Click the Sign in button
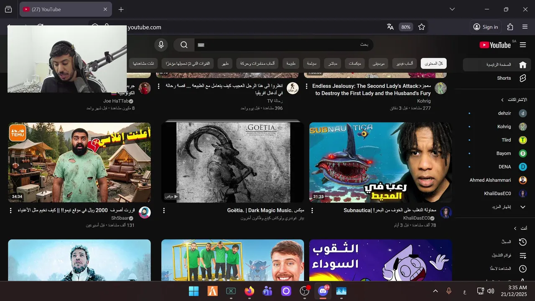The height and width of the screenshot is (301, 535). pyautogui.click(x=485, y=27)
